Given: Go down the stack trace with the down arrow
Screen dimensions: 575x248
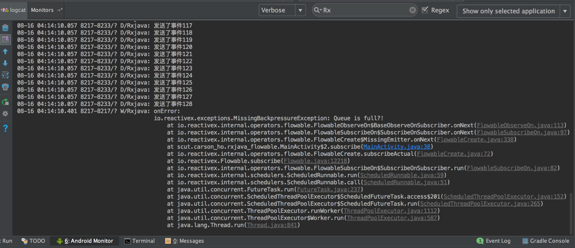Looking at the screenshot, I should tap(5, 63).
